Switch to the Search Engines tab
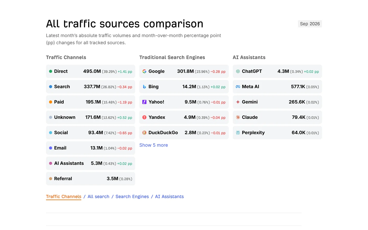Viewport: 368px width, 230px height. click(x=132, y=197)
